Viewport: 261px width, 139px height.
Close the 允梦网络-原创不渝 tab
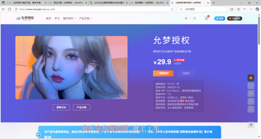coord(46,3)
